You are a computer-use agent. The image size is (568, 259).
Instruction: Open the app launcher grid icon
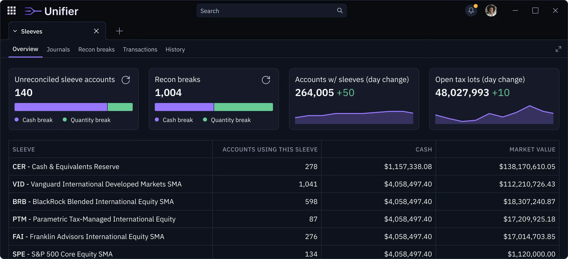click(12, 11)
